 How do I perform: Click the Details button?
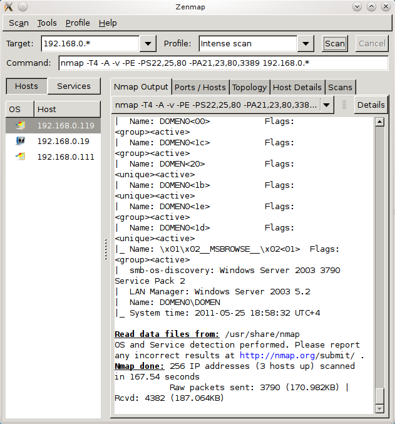pos(371,105)
